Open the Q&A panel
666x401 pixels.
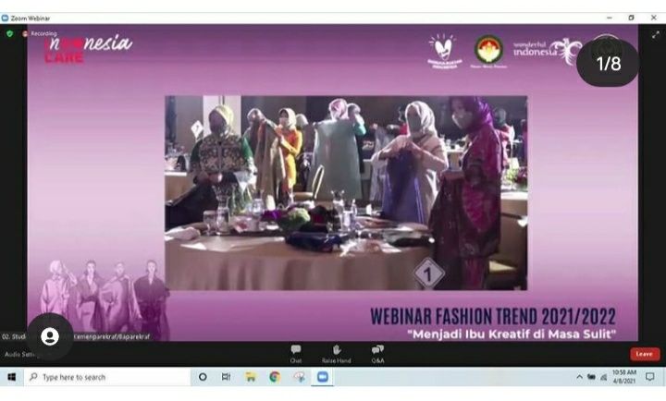pyautogui.click(x=377, y=353)
